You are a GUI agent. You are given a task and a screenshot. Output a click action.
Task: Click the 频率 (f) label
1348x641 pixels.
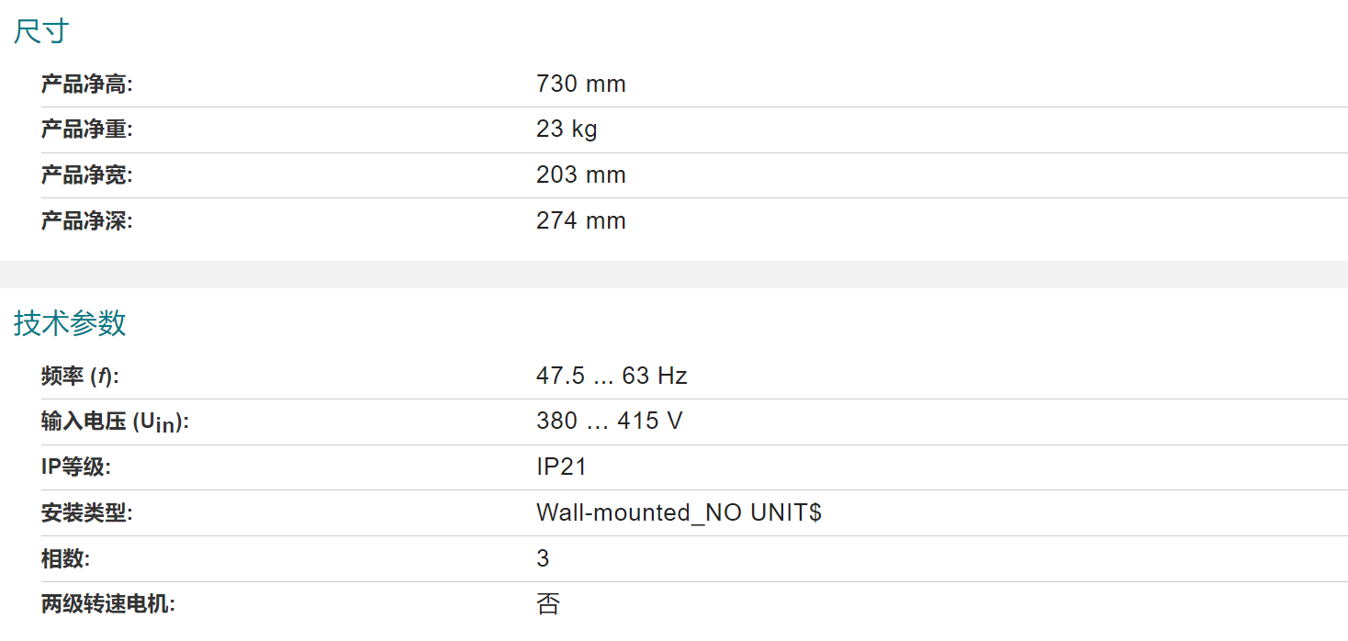[81, 377]
